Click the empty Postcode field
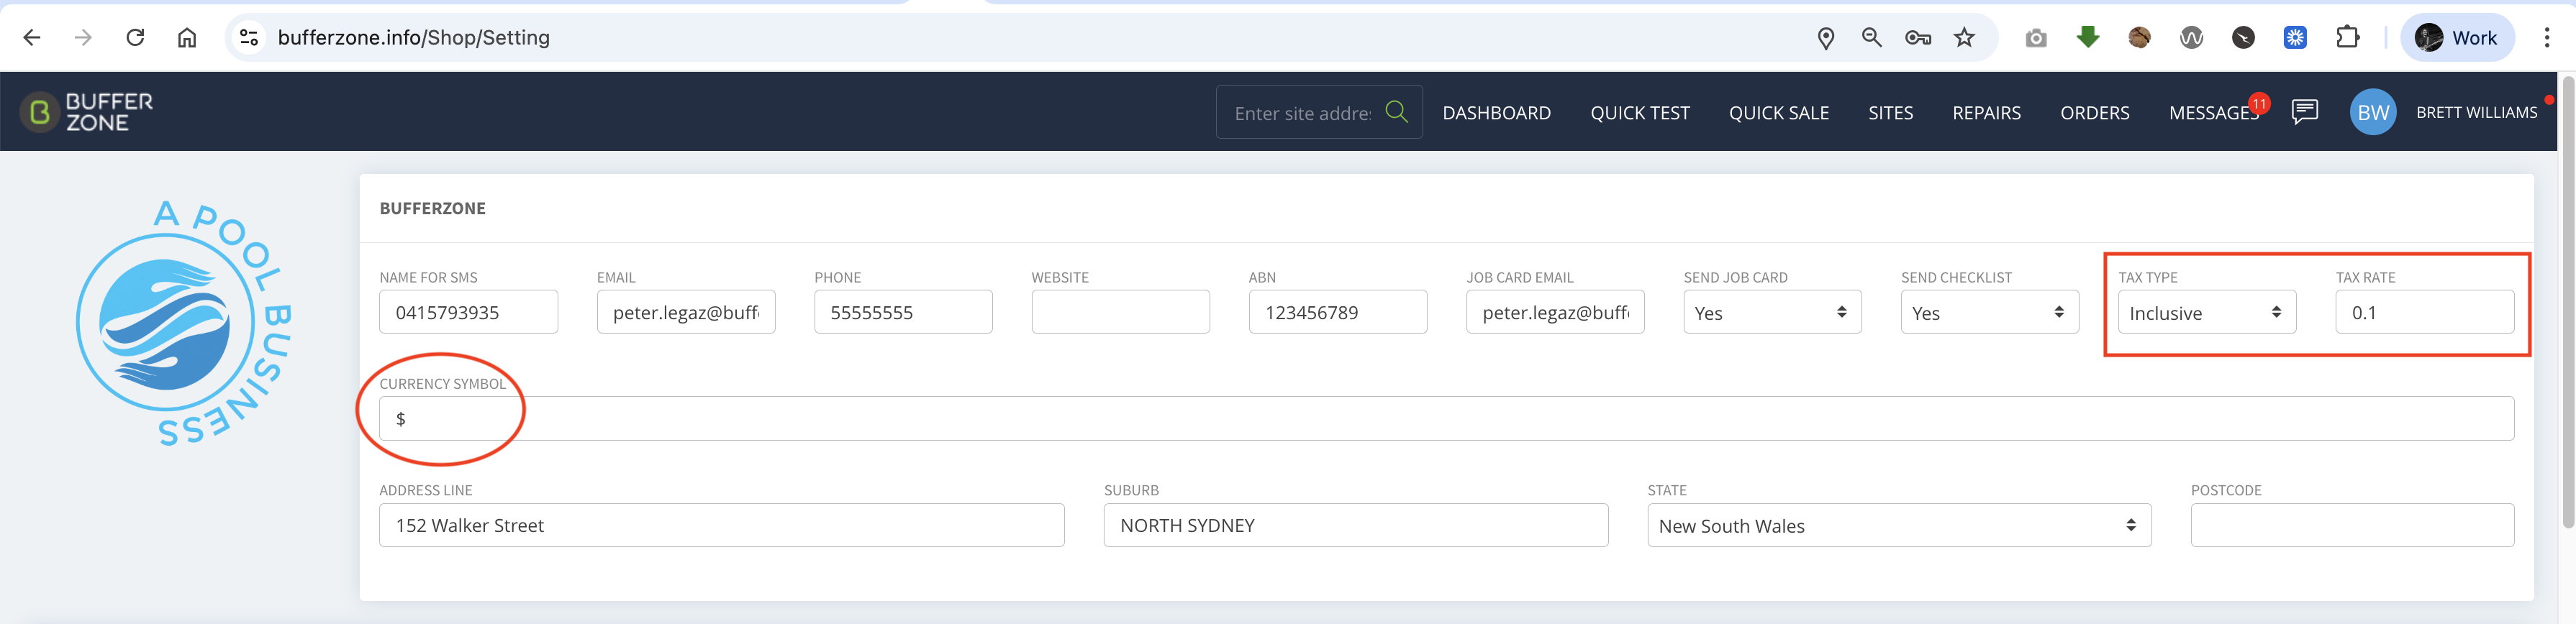 tap(2352, 526)
